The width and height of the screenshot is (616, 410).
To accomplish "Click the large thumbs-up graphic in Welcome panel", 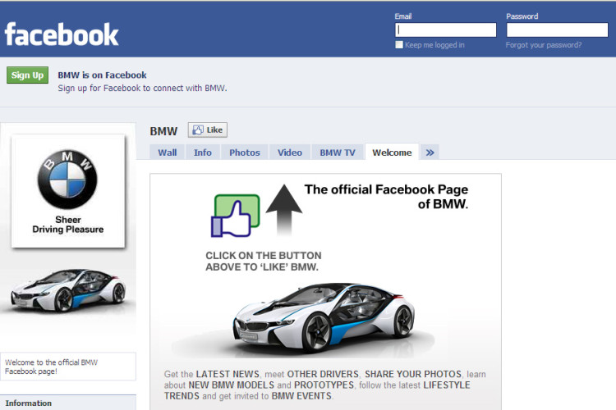I will (x=236, y=216).
